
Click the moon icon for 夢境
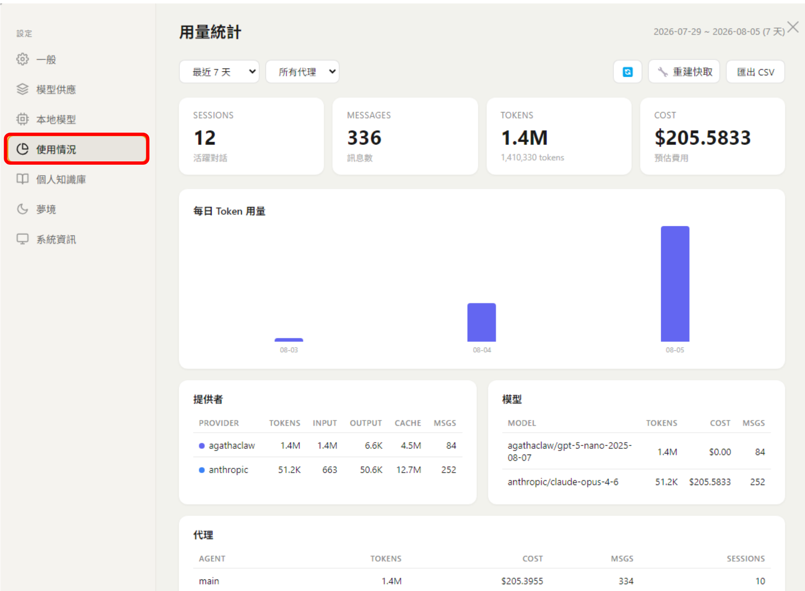click(x=23, y=209)
